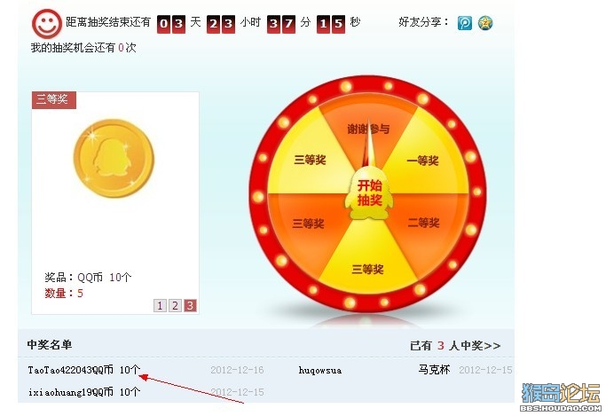Click the 三等奖 red label tag

click(x=54, y=99)
